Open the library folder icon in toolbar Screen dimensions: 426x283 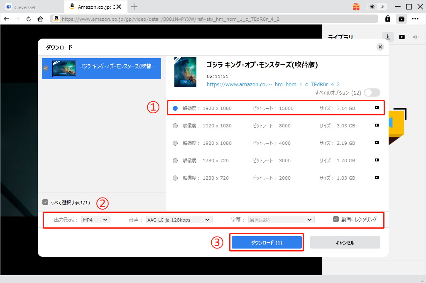click(x=401, y=19)
